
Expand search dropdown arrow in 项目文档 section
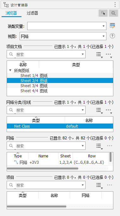pyautogui.click(x=83, y=54)
